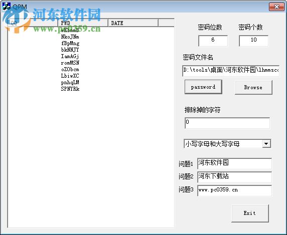Select password row NkoJNm
287x235 pixels.
[70, 37]
